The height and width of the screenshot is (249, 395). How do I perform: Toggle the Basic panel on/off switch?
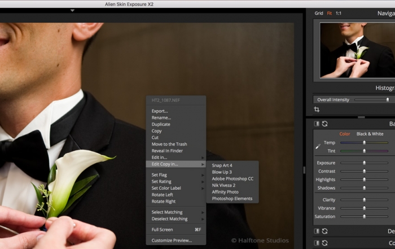pyautogui.click(x=317, y=124)
